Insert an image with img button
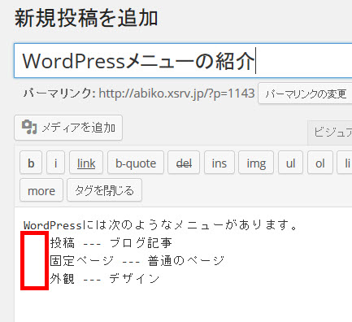 click(256, 163)
